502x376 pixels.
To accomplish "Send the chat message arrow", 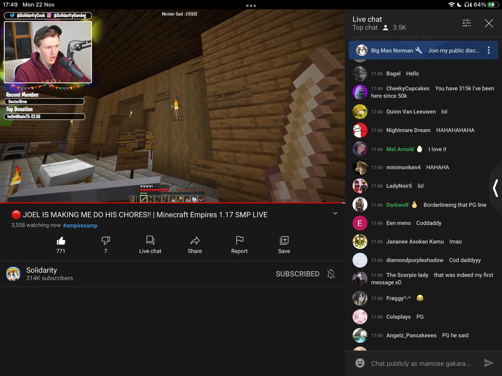I will click(x=489, y=363).
